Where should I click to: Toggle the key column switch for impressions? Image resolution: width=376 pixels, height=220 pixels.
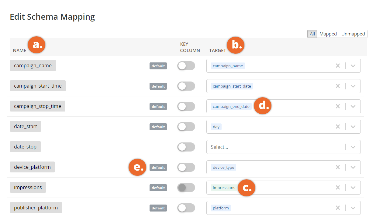186,187
